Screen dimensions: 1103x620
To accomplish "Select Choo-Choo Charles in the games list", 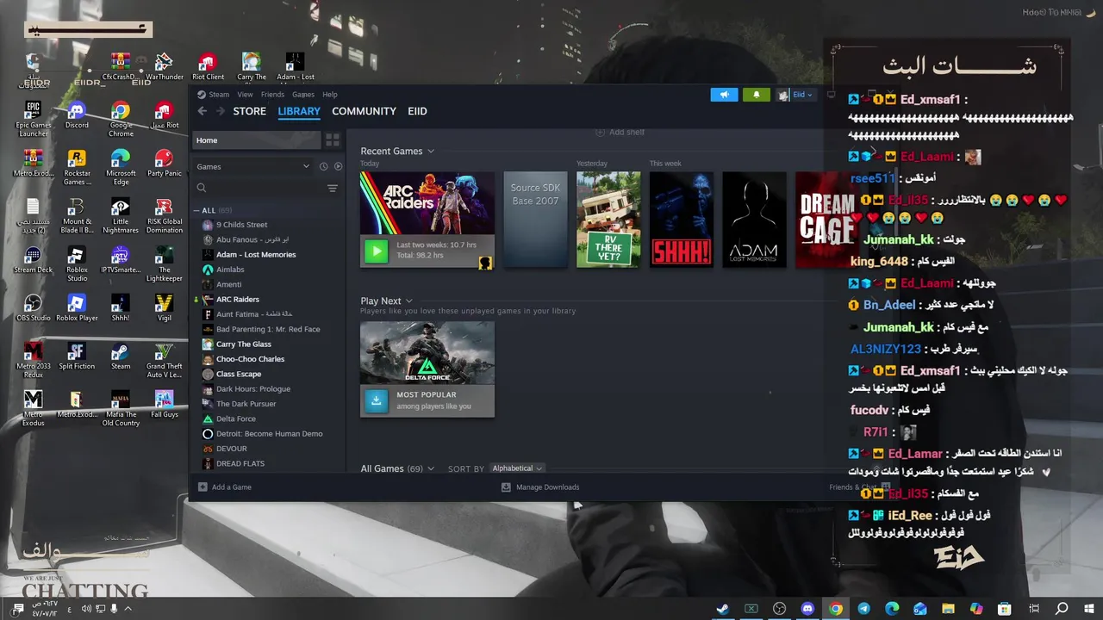I will (x=250, y=359).
